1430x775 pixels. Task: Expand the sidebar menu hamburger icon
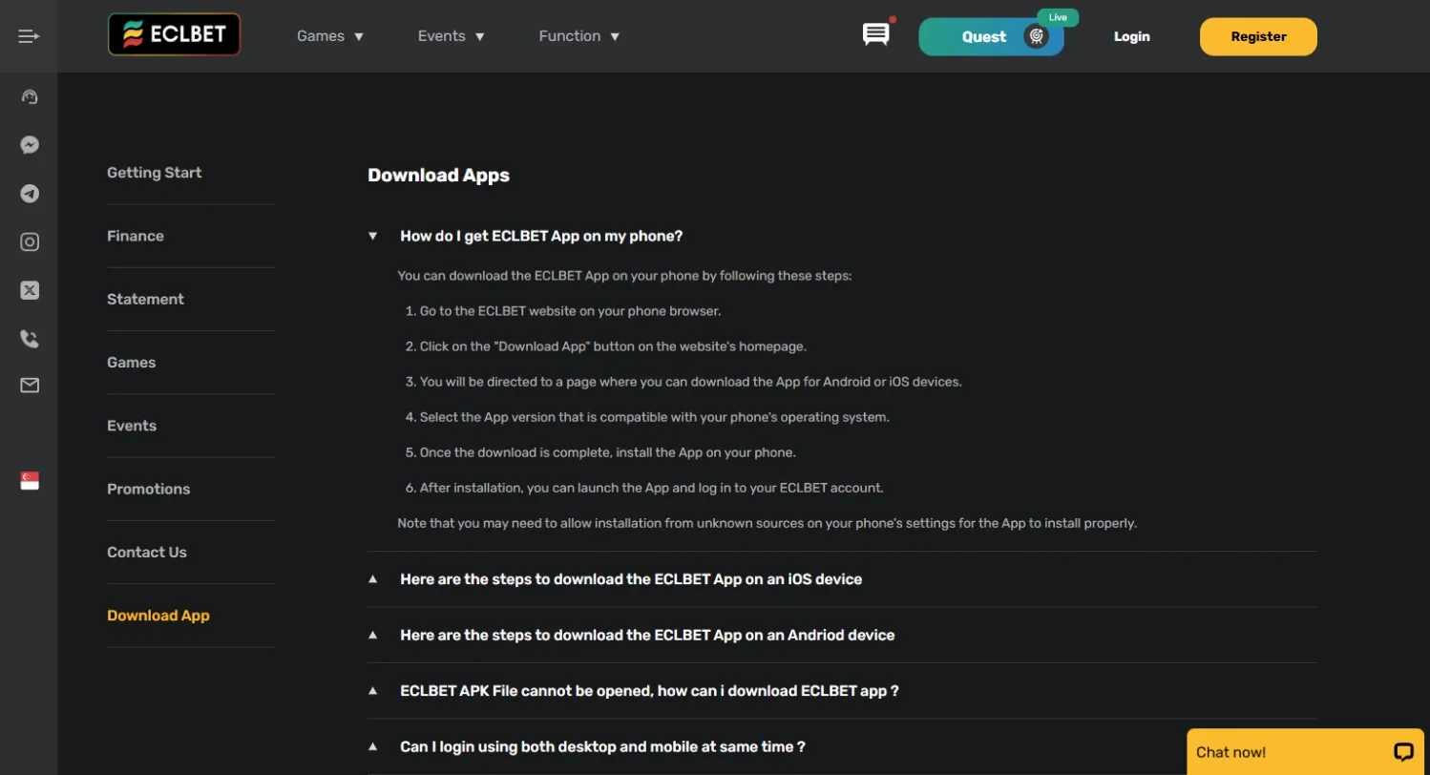29,36
